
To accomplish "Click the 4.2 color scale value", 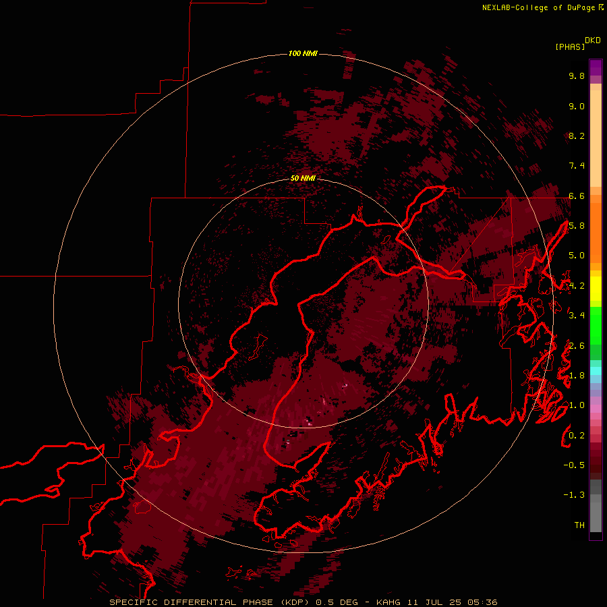I will click(x=577, y=286).
